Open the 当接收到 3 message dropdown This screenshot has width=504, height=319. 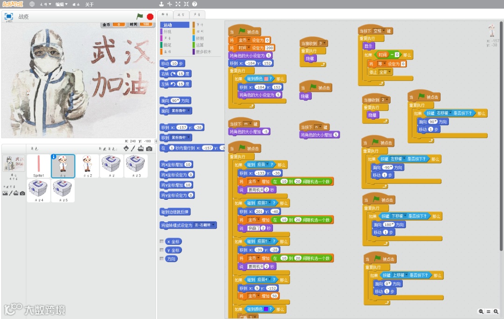point(322,43)
